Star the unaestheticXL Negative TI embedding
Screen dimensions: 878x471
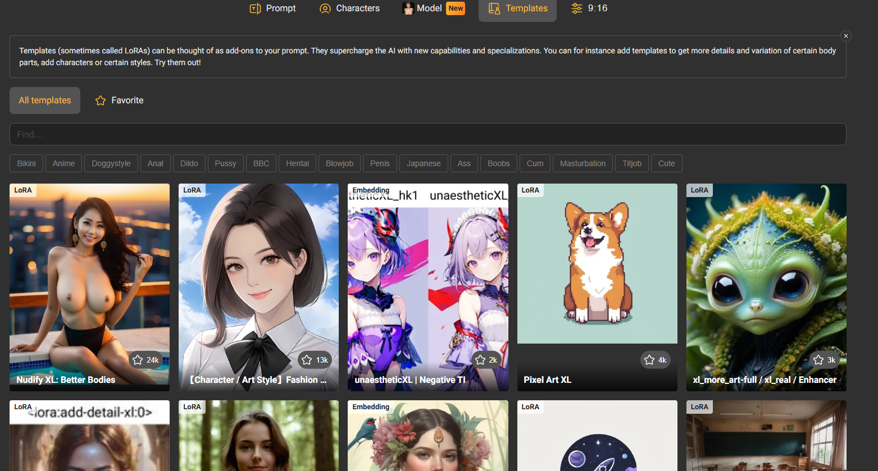click(x=480, y=360)
